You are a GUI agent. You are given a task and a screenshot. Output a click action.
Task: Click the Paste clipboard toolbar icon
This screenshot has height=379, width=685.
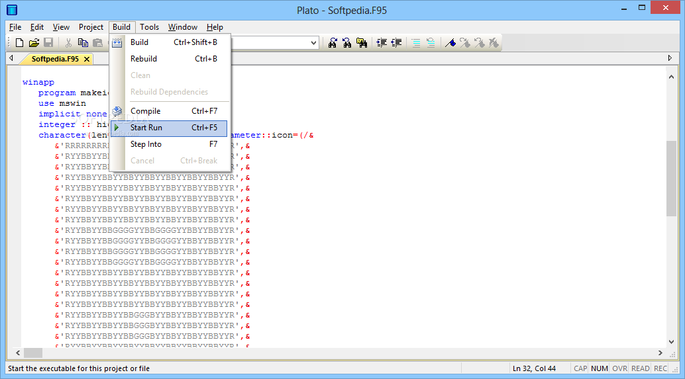point(97,43)
